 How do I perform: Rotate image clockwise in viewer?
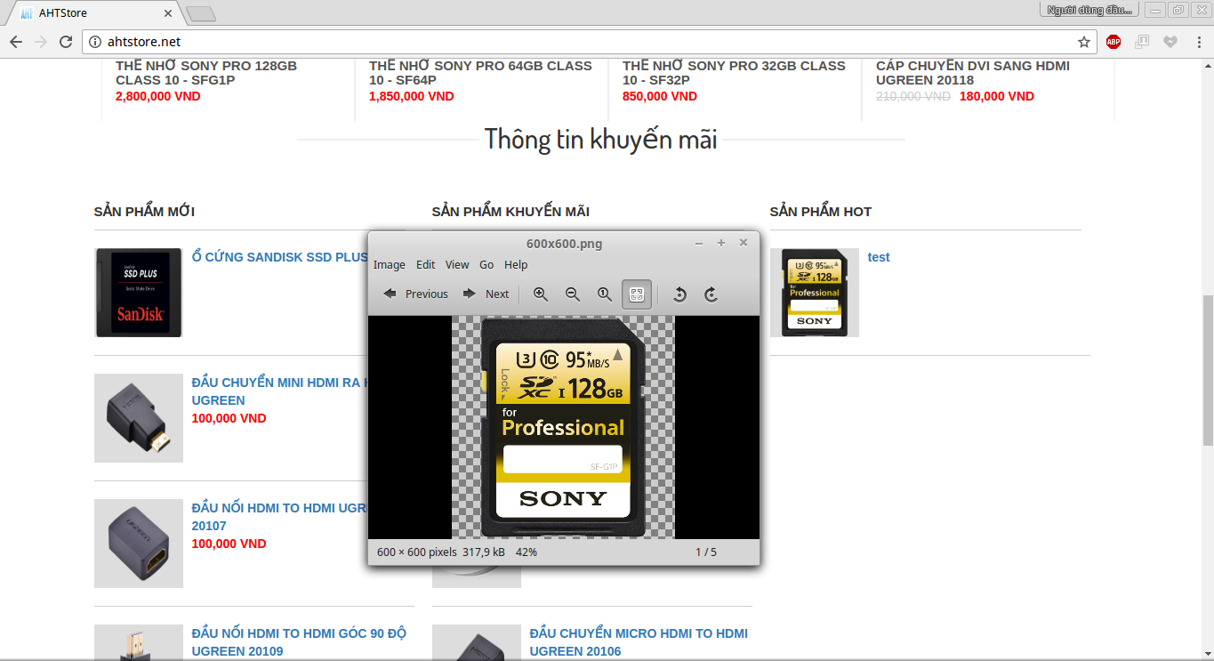712,294
